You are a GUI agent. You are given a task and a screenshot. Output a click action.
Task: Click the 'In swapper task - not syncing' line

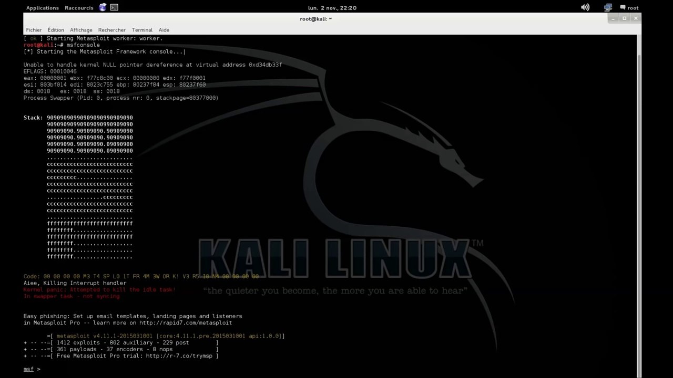click(x=72, y=297)
